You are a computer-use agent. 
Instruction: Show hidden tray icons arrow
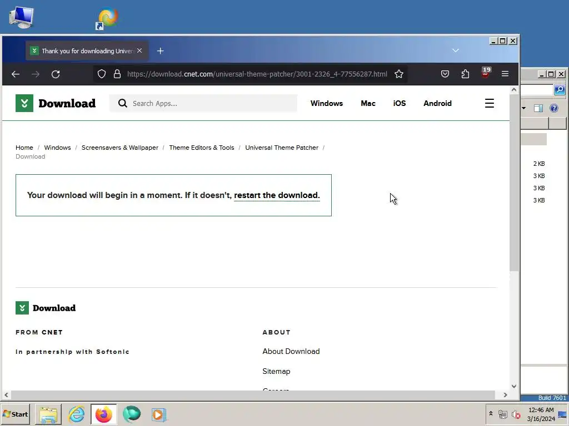[491, 414]
